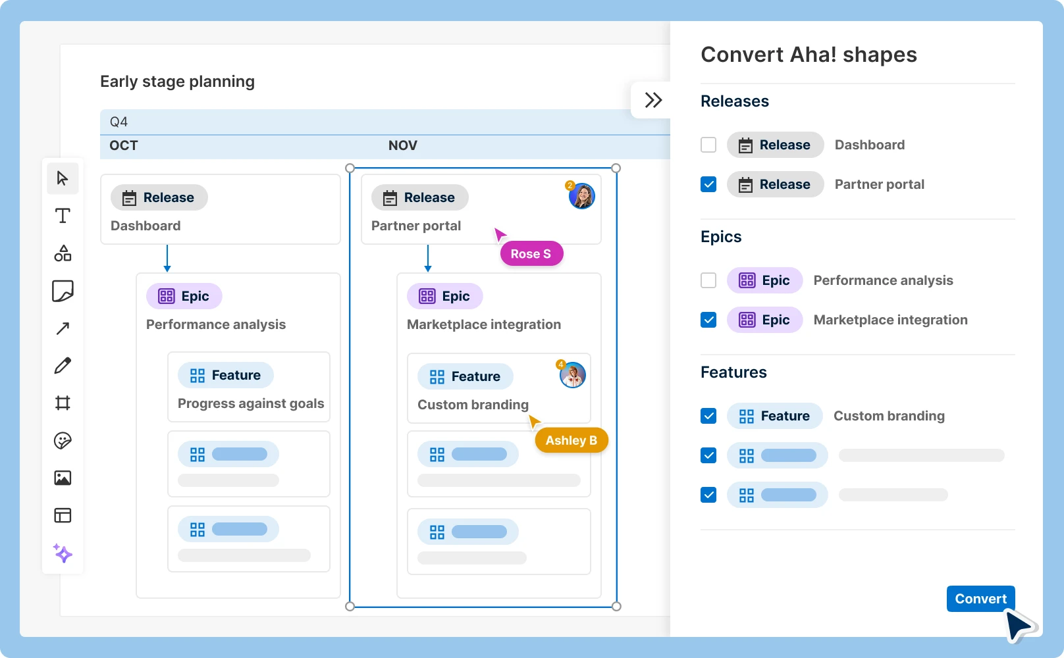
Task: Insert a frame
Action: pos(63,403)
